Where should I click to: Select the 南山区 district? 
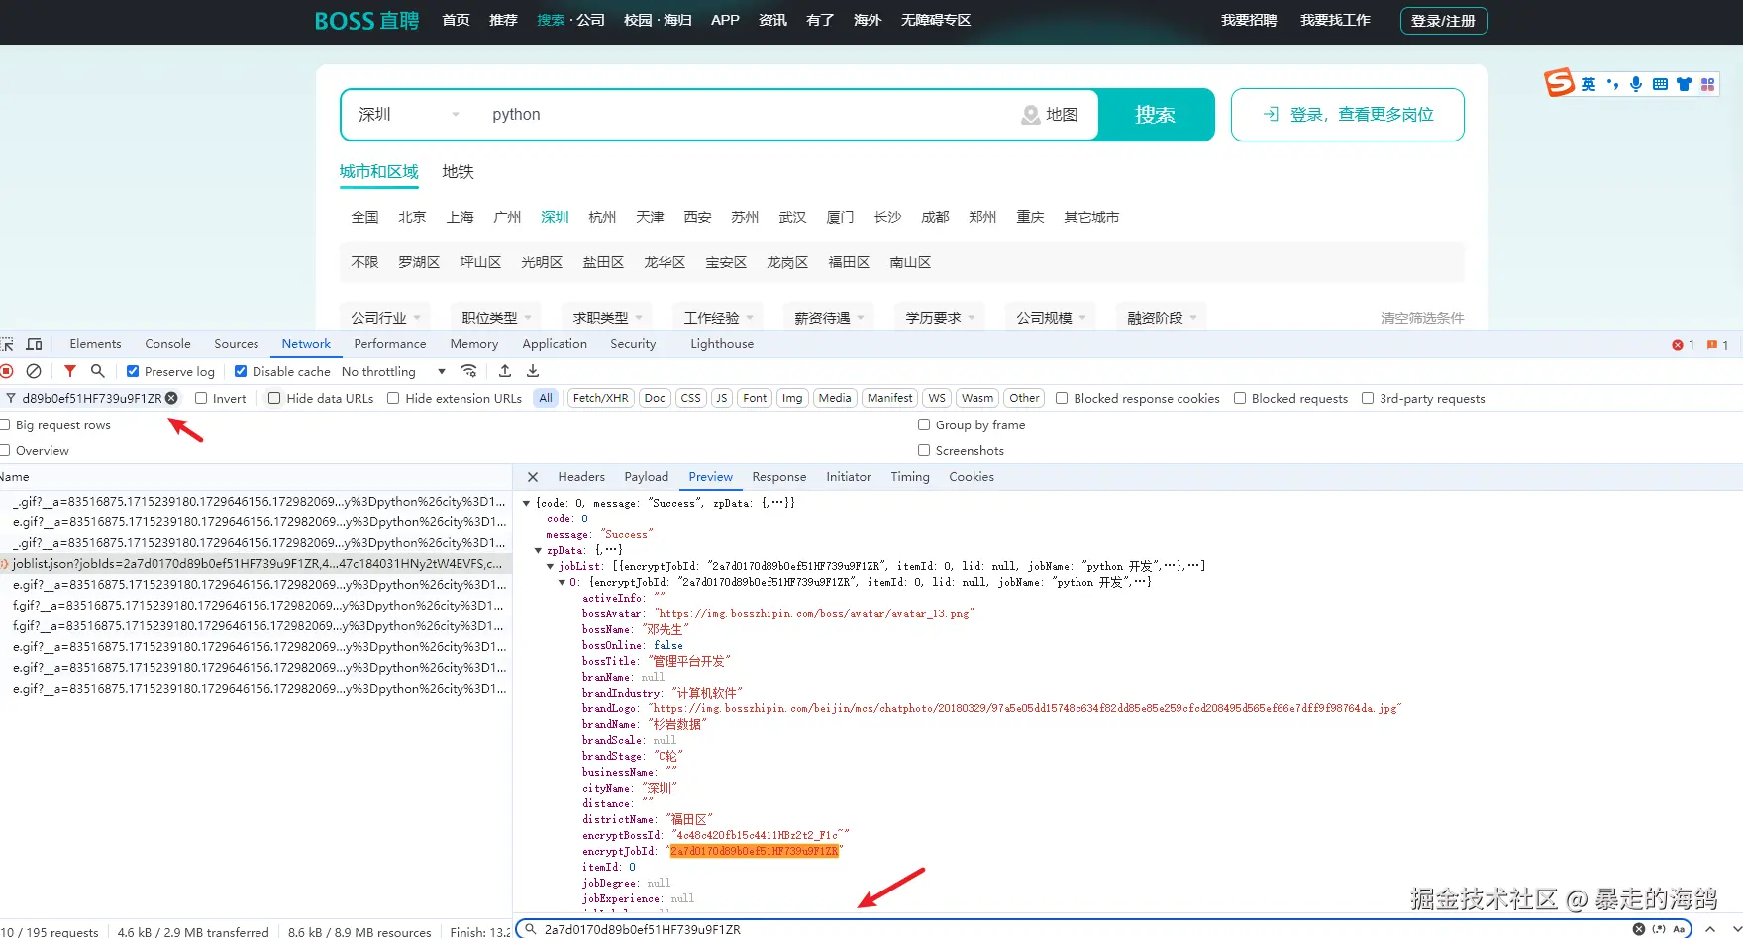[910, 262]
